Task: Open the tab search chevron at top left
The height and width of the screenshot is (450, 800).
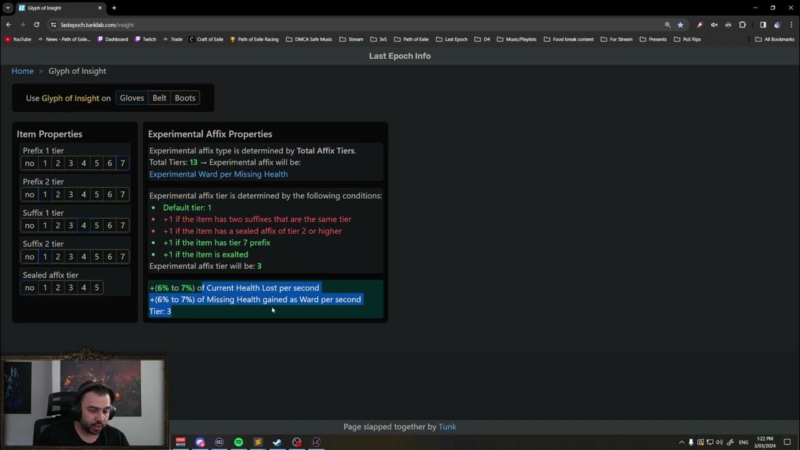Action: coord(7,8)
